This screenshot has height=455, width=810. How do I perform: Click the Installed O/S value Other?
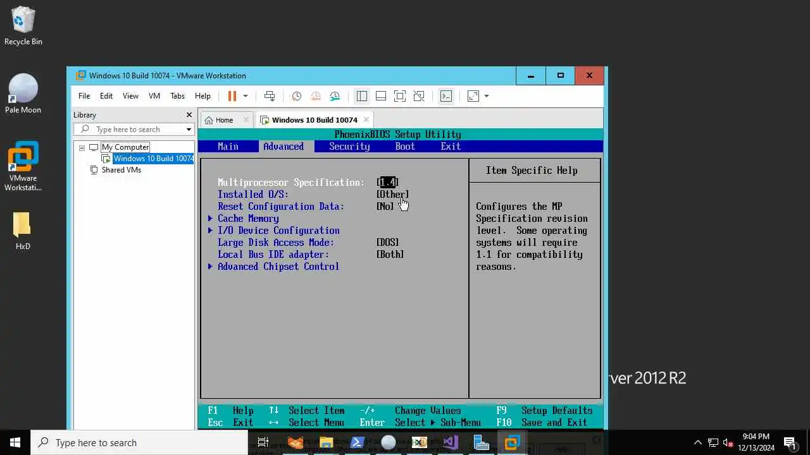(x=392, y=195)
